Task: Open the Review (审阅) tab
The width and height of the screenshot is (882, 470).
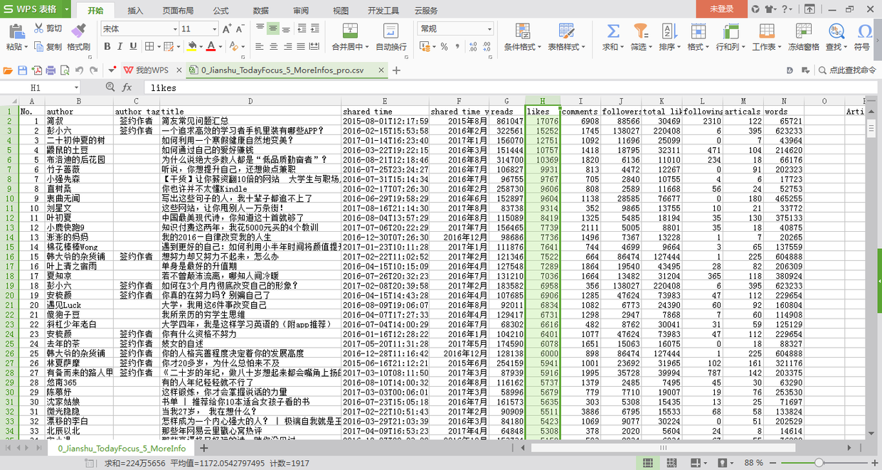Action: (x=301, y=11)
